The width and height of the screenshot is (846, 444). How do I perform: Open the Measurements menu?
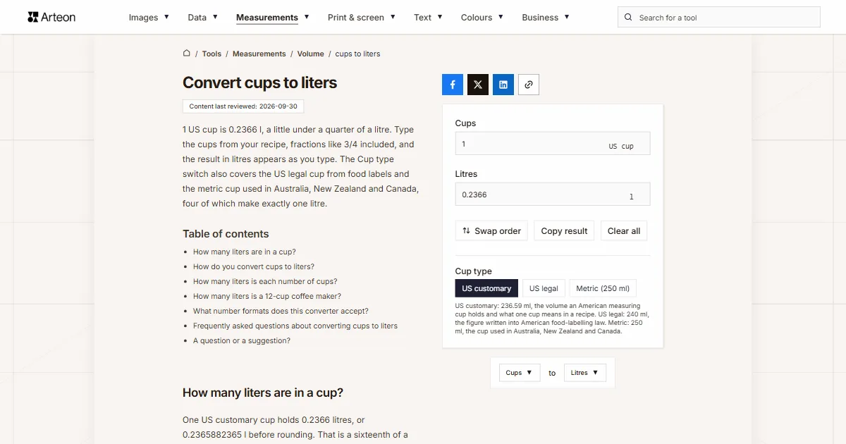coord(273,17)
